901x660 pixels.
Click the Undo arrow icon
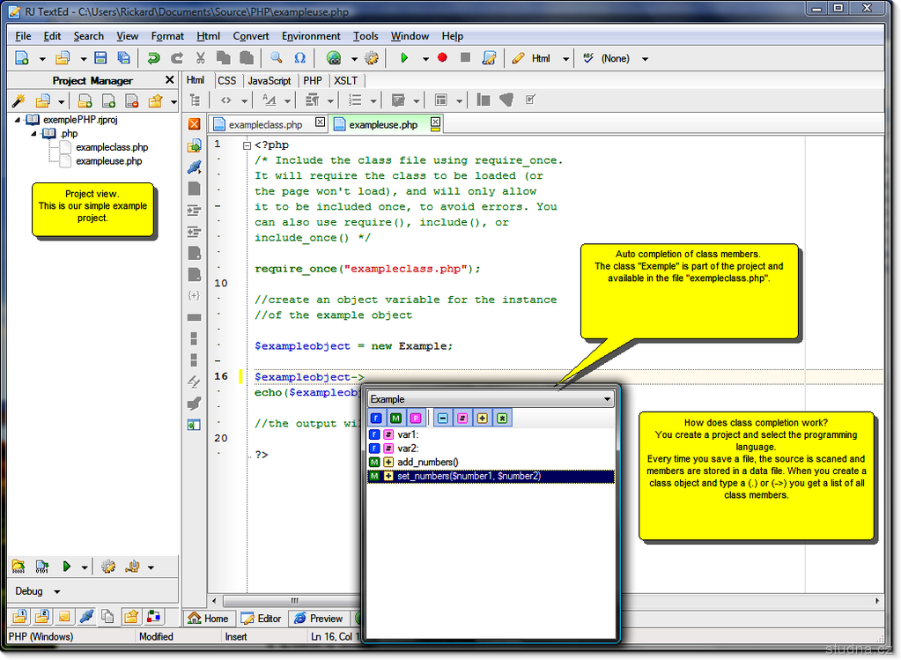click(x=153, y=58)
